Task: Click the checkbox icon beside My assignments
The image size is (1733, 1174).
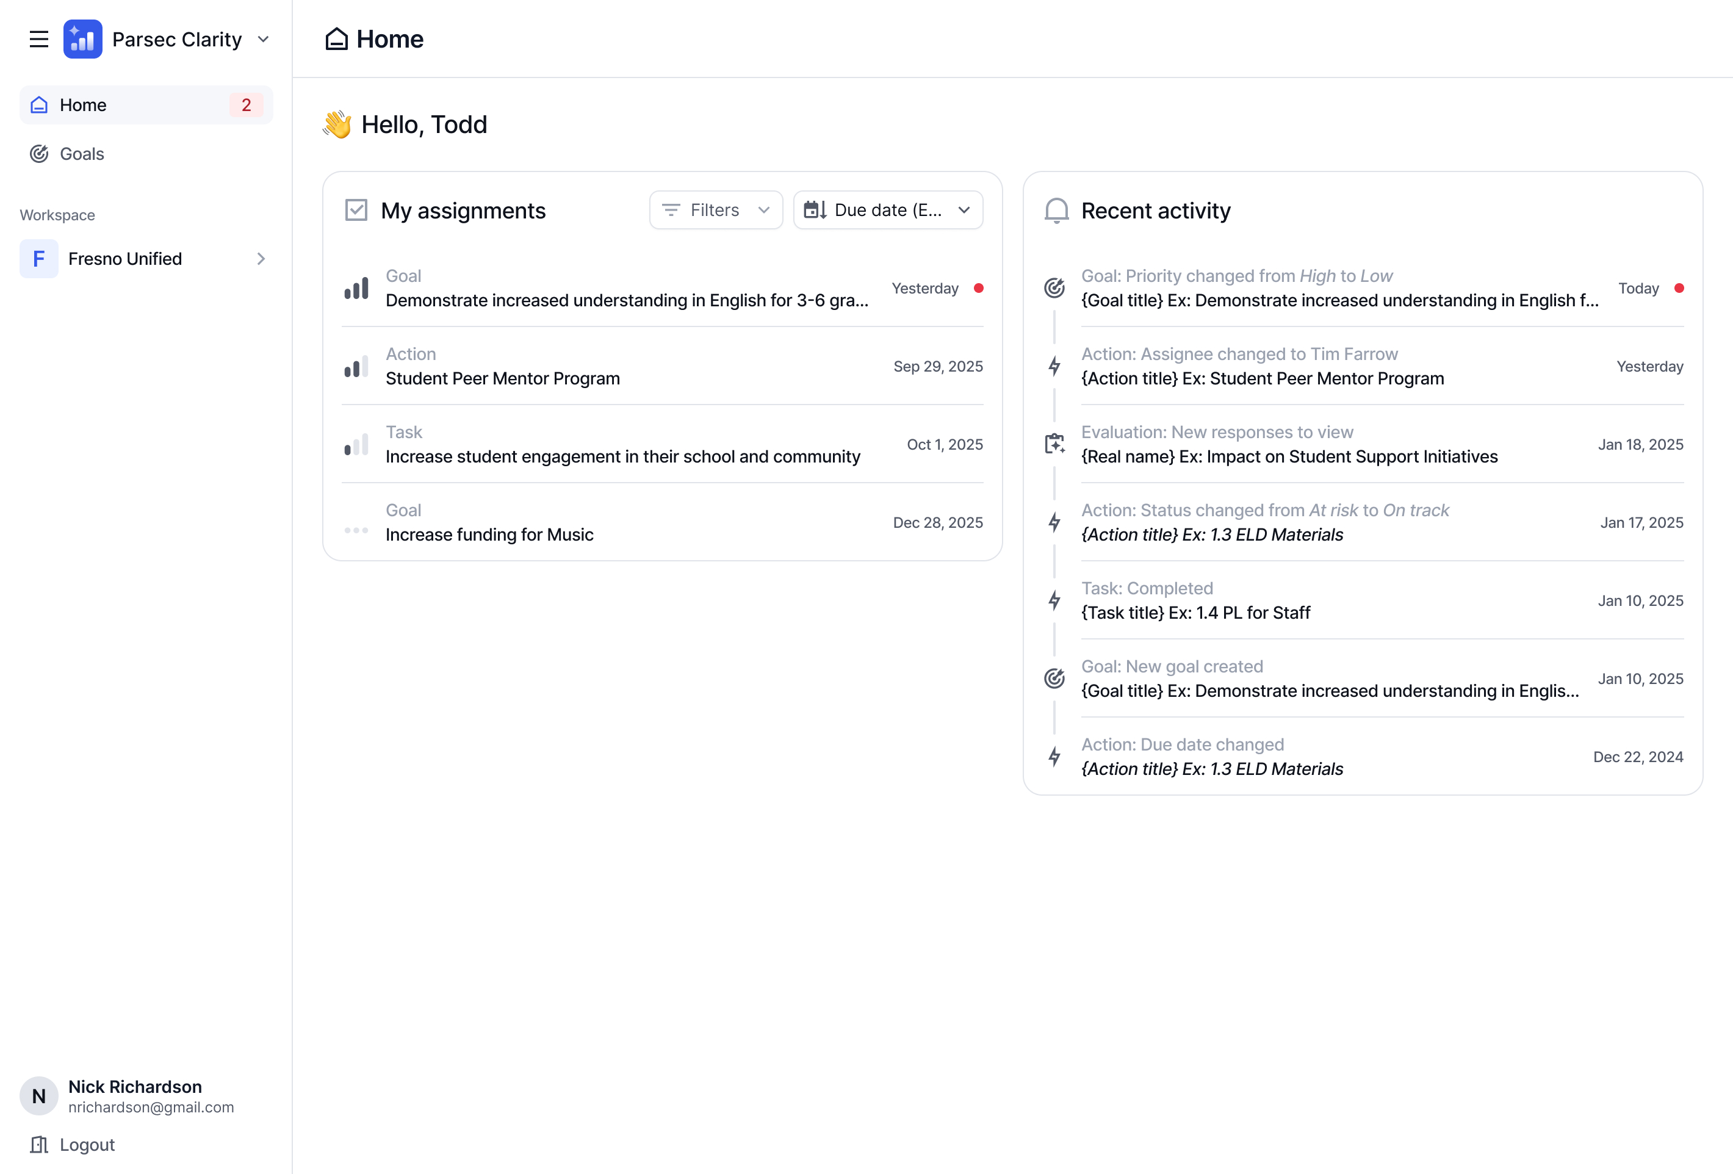Action: click(x=356, y=211)
